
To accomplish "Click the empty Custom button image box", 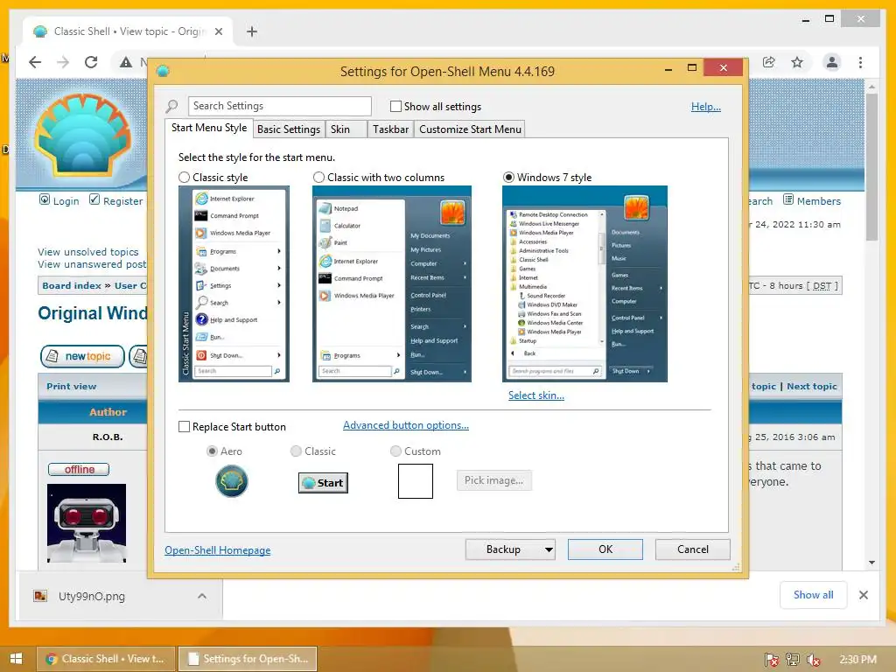I will point(416,481).
